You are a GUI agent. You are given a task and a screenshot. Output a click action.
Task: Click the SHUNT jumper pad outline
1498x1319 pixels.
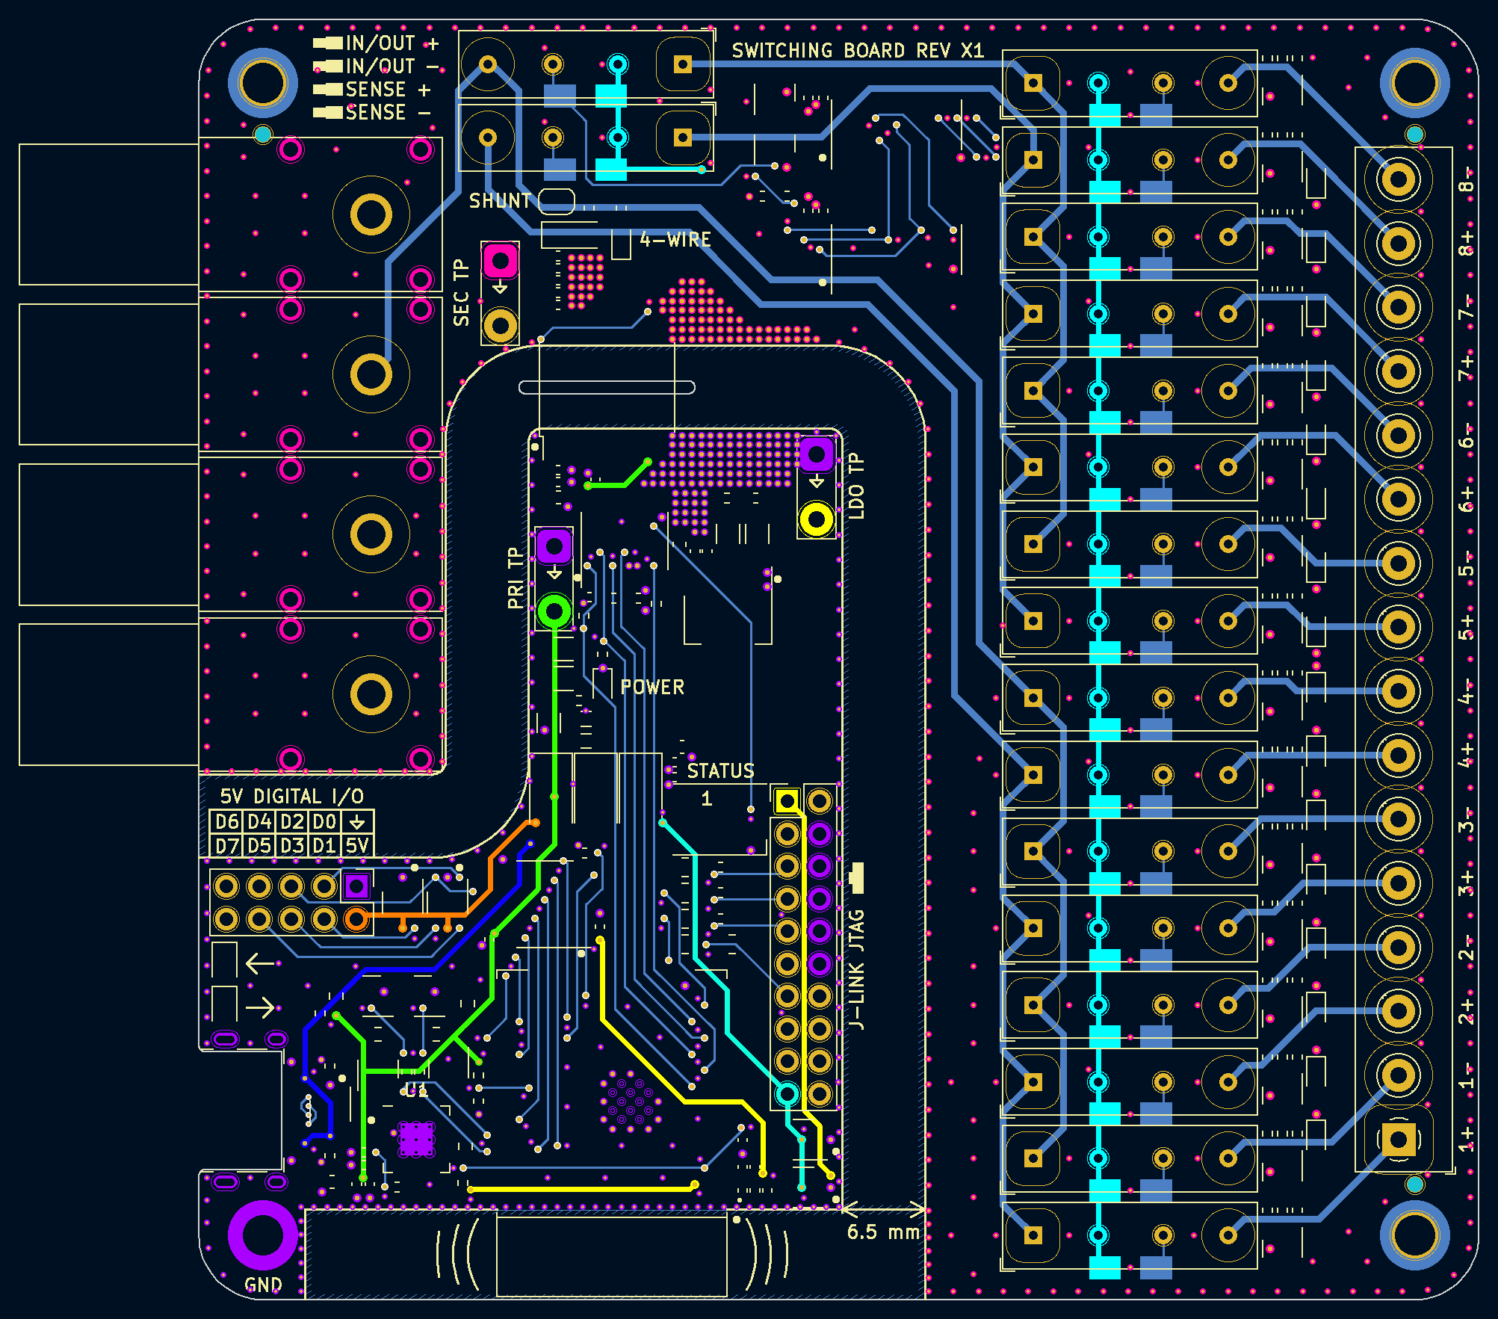(557, 201)
